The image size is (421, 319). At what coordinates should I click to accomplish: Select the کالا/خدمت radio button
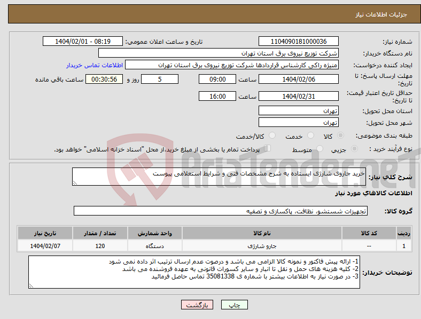272,135
